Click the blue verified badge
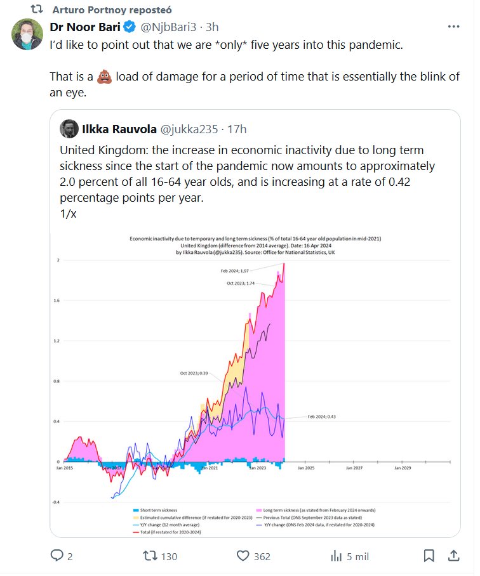The image size is (480, 576). pyautogui.click(x=129, y=27)
